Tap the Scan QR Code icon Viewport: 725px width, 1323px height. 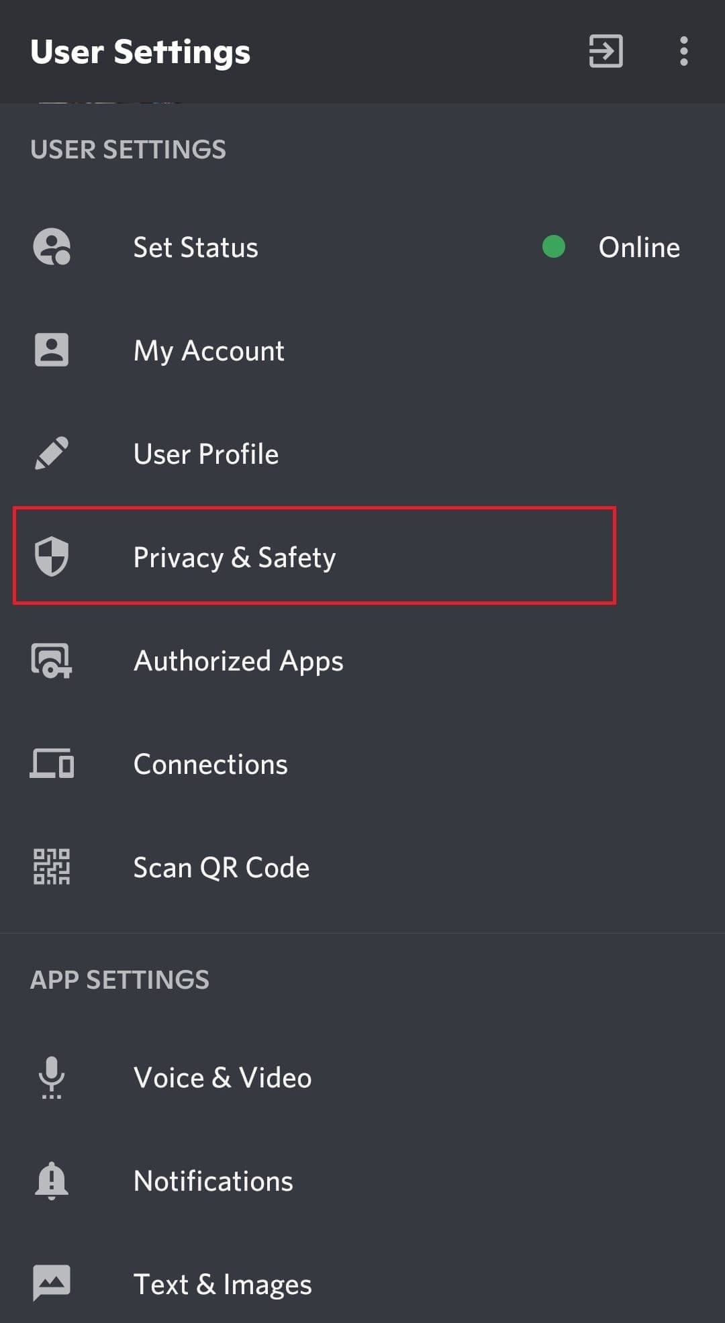click(x=51, y=867)
